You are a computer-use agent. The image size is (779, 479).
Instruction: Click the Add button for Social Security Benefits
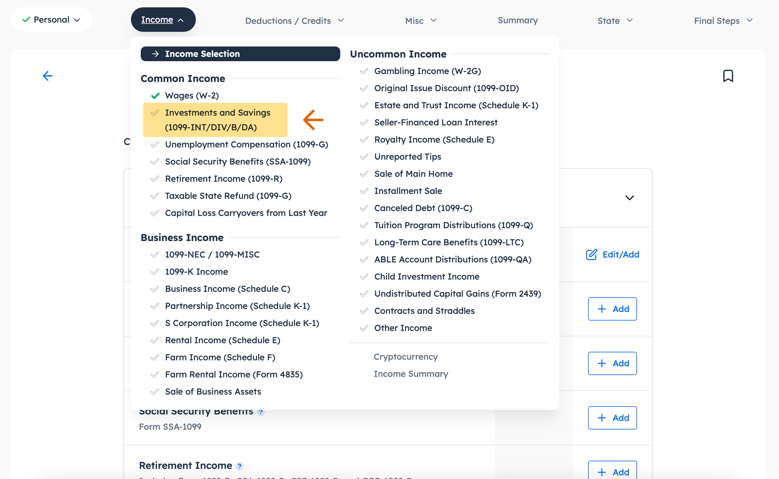[x=612, y=418]
